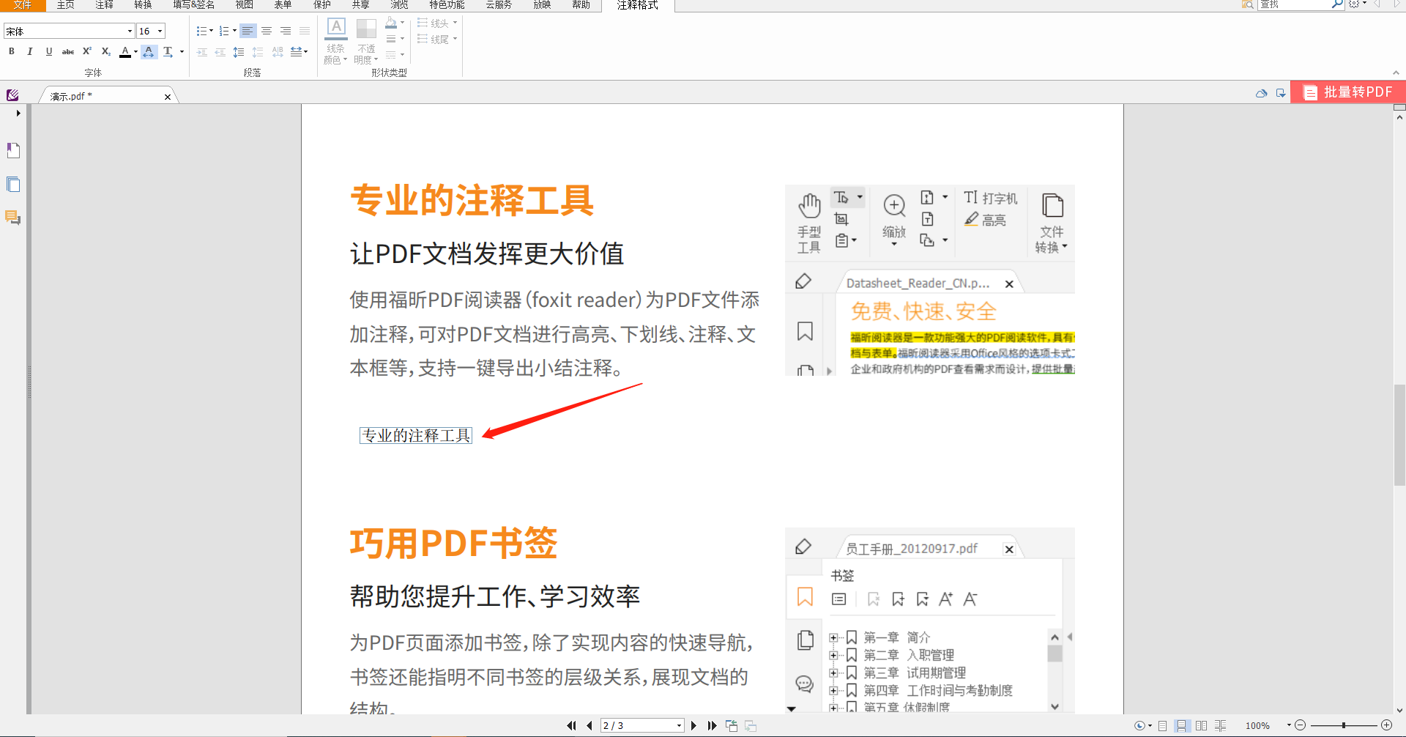Click the bulleted list icon
1406x737 pixels.
pyautogui.click(x=201, y=31)
